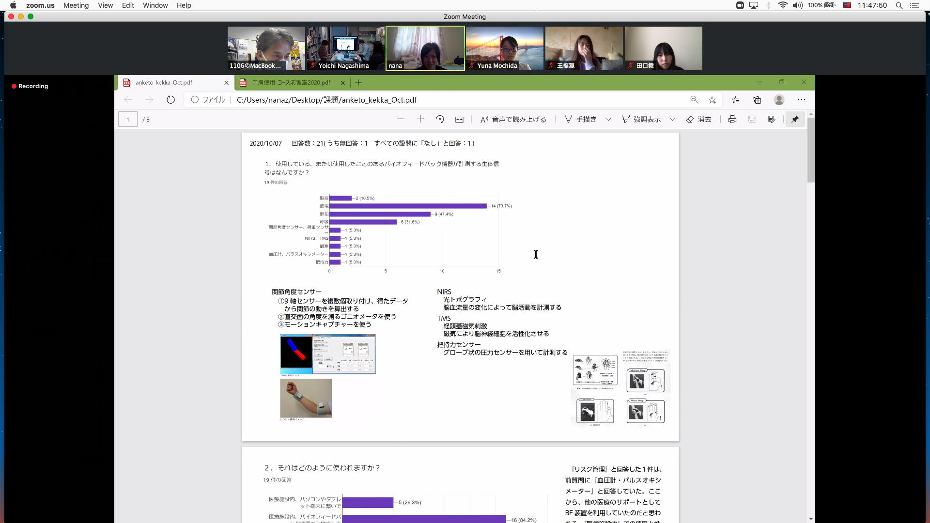Click 音声で読み上げる read aloud button

(x=513, y=119)
